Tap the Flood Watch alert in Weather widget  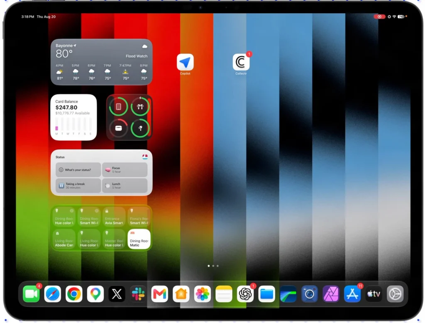(x=137, y=56)
